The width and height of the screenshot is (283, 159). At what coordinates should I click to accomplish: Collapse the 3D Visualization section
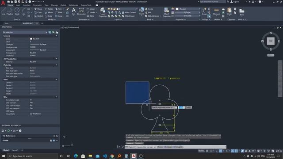coord(56,59)
